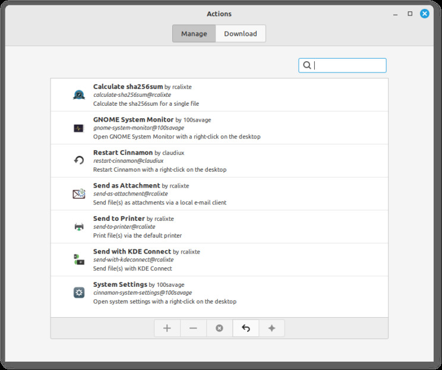Viewport: 442px width, 370px height.
Task: Select the GNOME System Monitor title
Action: coord(133,119)
